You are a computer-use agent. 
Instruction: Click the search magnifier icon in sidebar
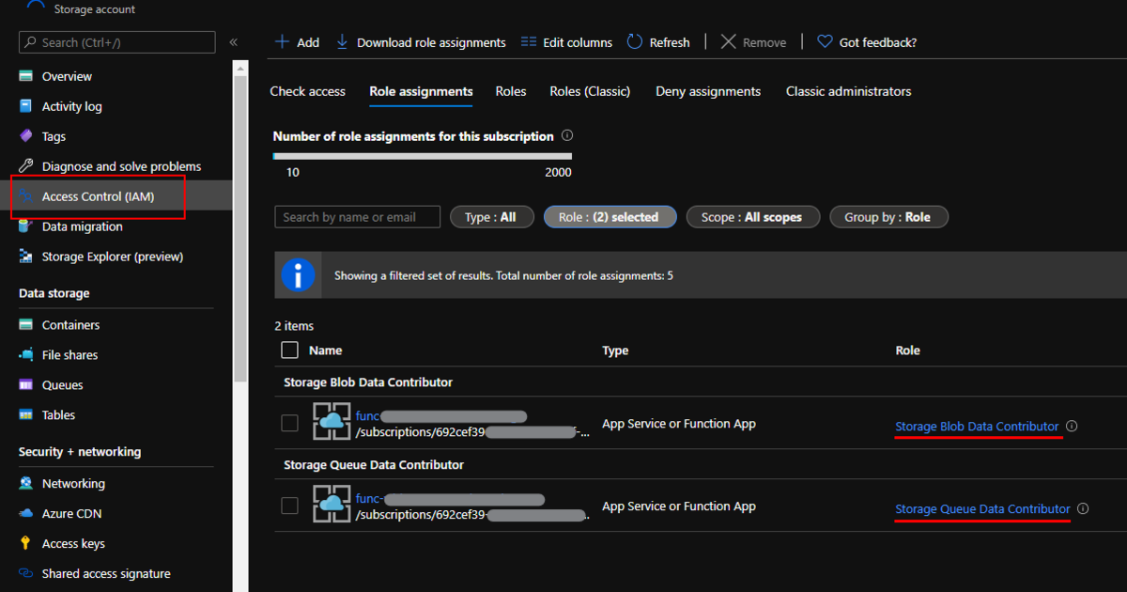point(32,42)
